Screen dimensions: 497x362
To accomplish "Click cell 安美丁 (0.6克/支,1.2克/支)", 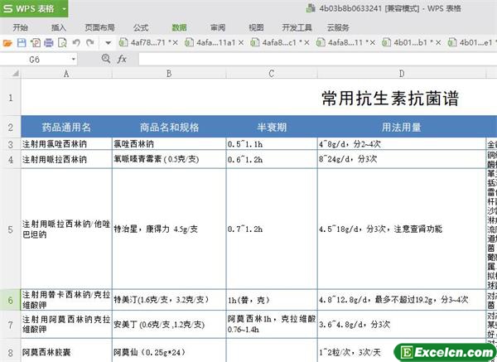I will [x=169, y=325].
